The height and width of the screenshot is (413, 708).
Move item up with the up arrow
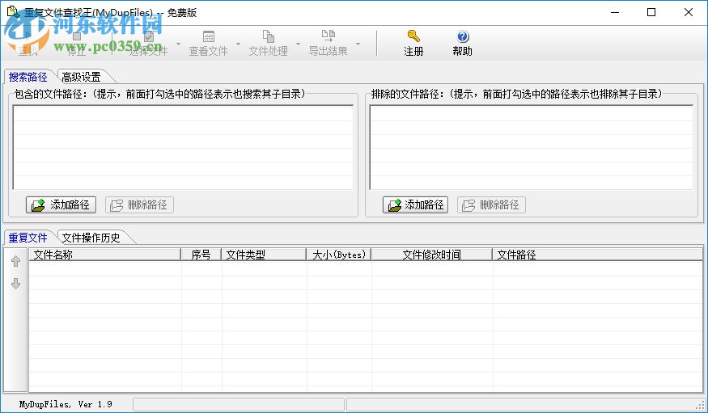(x=16, y=261)
